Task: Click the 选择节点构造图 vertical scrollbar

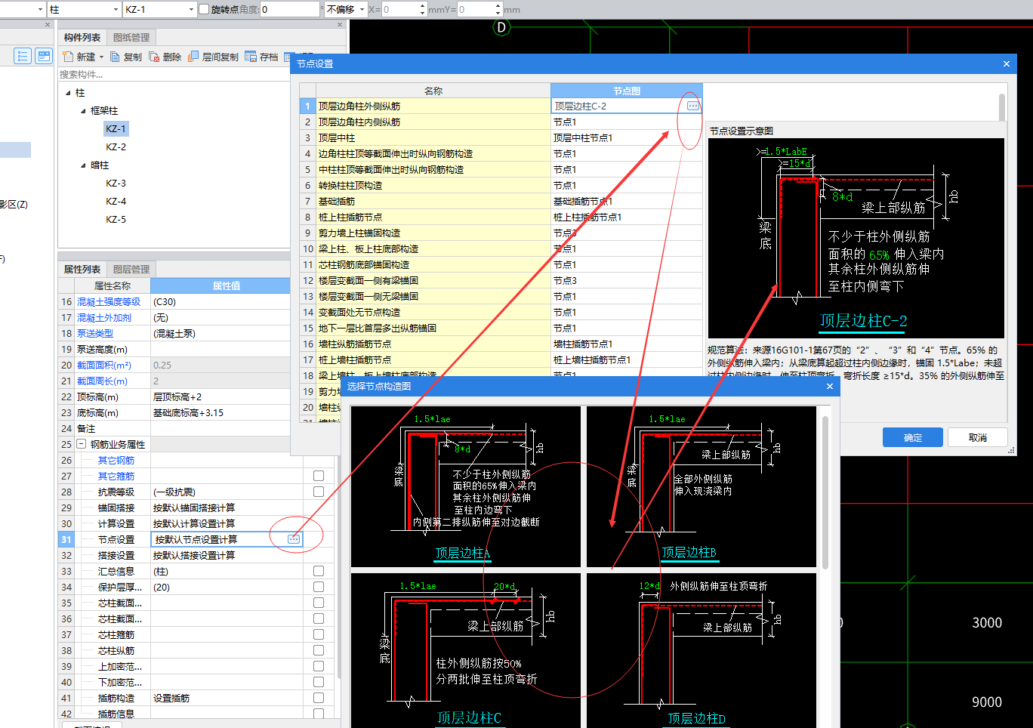Action: click(825, 491)
